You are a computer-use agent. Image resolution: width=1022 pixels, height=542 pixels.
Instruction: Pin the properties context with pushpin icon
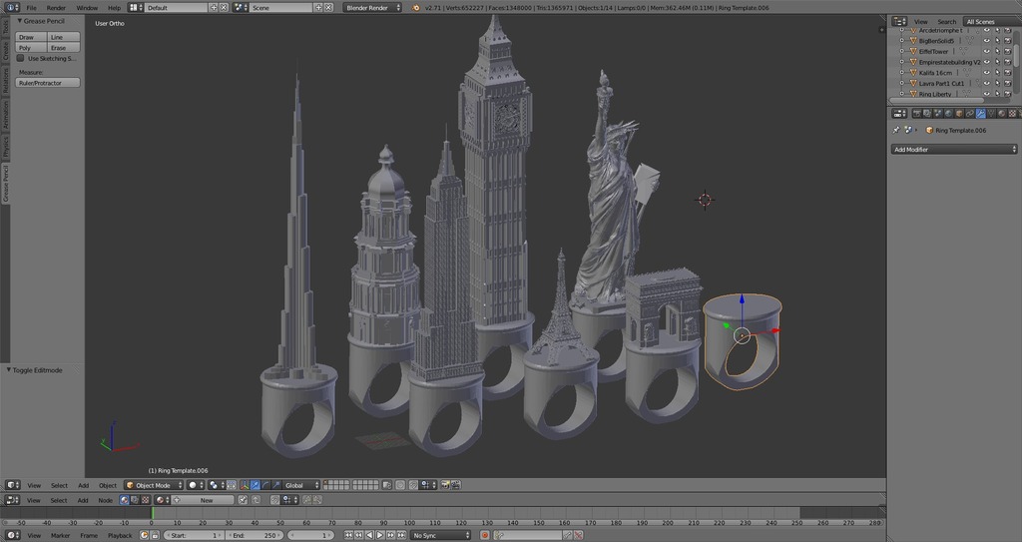point(896,130)
